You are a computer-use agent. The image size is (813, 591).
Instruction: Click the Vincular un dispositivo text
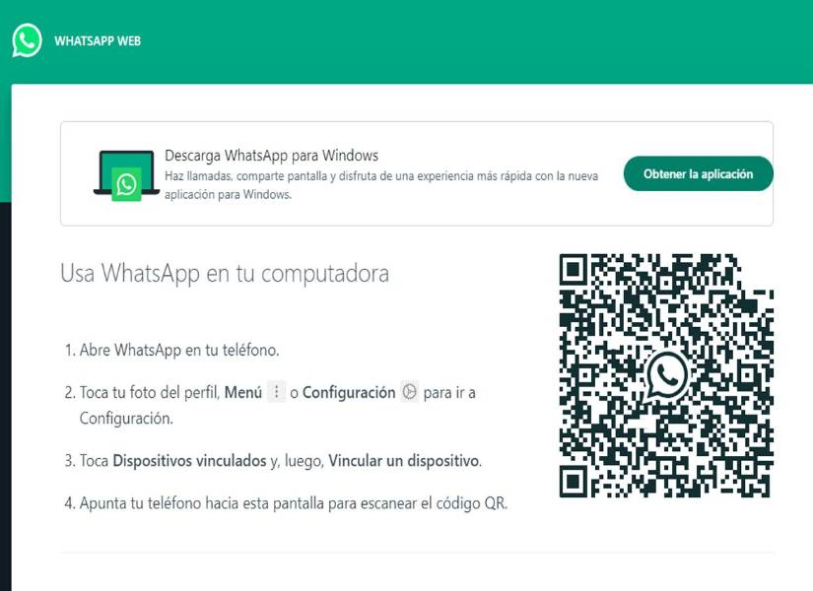[404, 460]
